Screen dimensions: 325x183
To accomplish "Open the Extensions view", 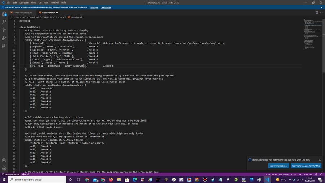I will pos(4,46).
